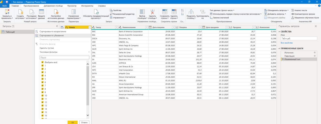Click ribbon sort descending icon

[x=182, y=14]
